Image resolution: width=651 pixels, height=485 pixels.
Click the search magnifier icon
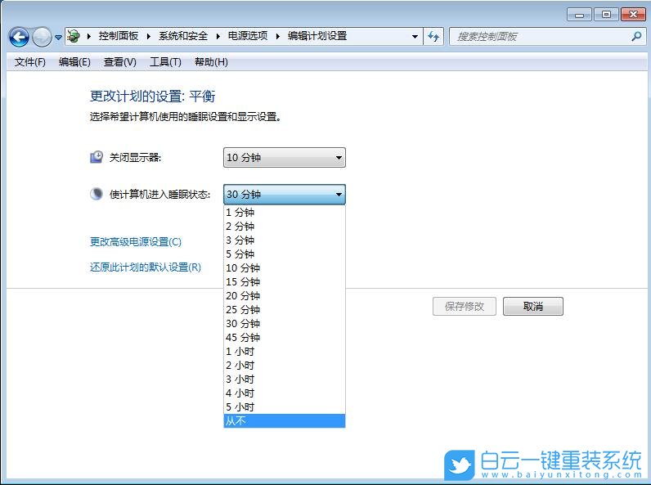[636, 37]
